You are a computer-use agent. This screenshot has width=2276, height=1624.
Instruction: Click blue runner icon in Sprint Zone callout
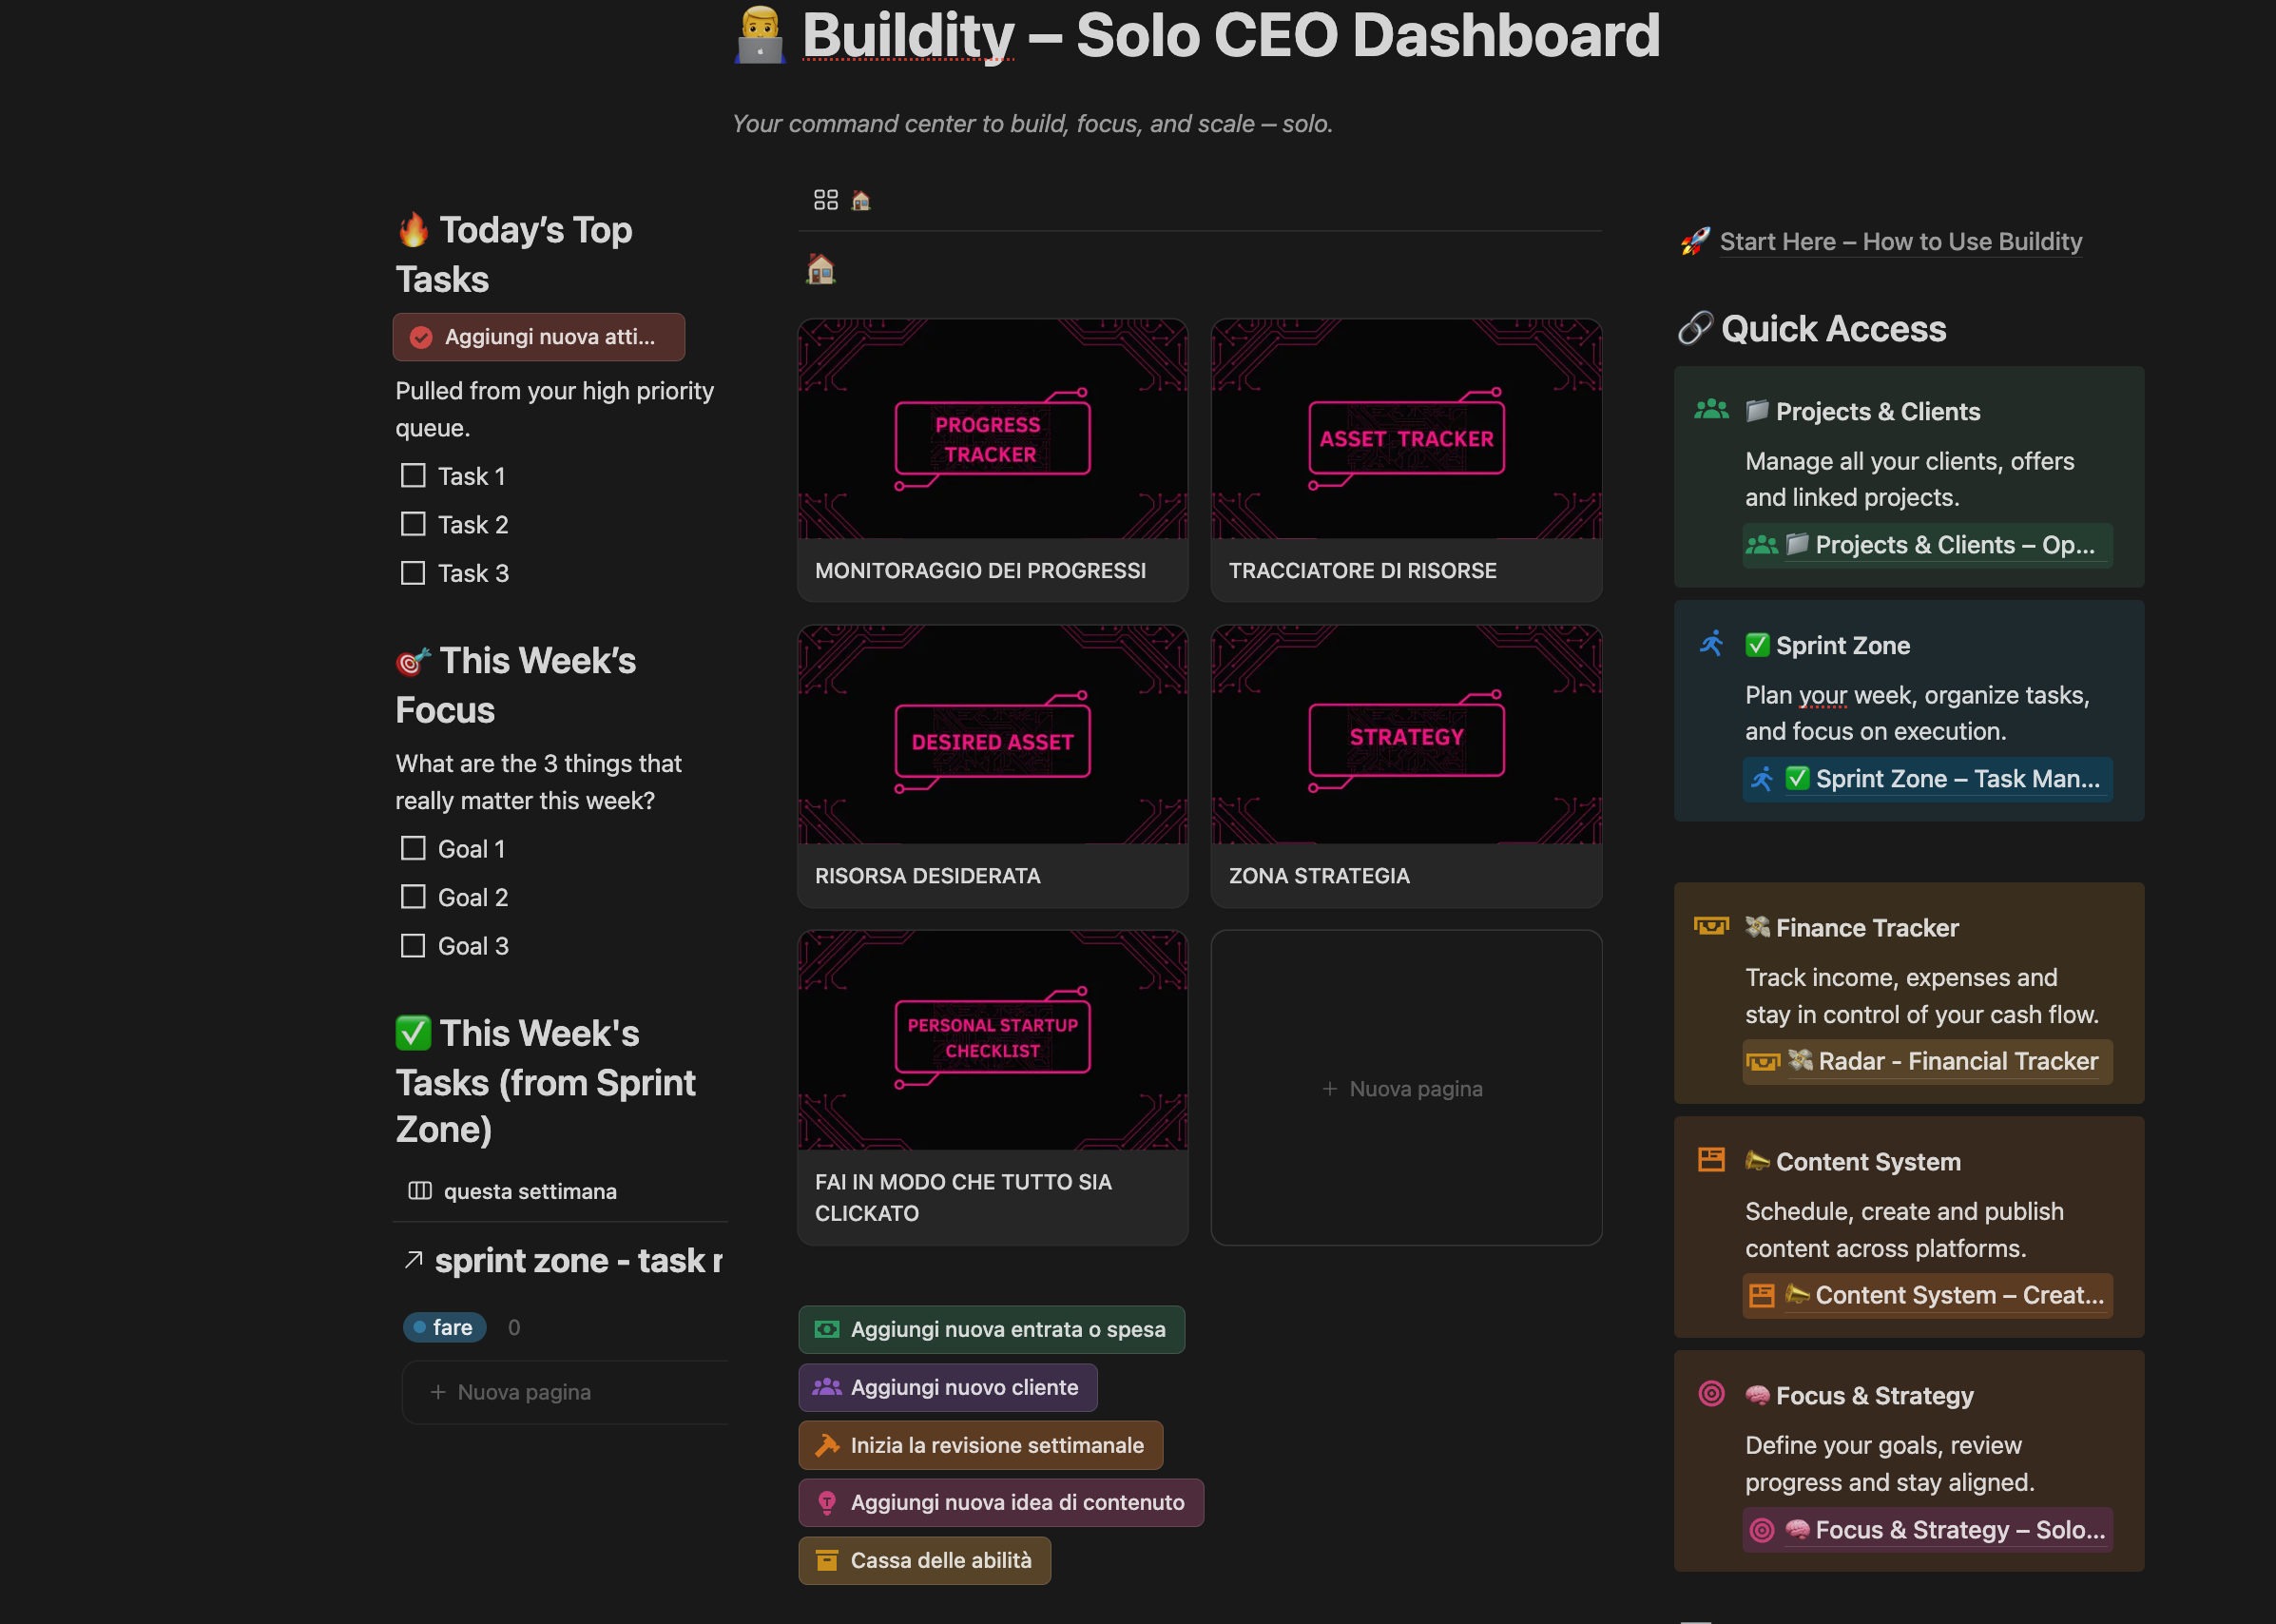pyautogui.click(x=1711, y=643)
